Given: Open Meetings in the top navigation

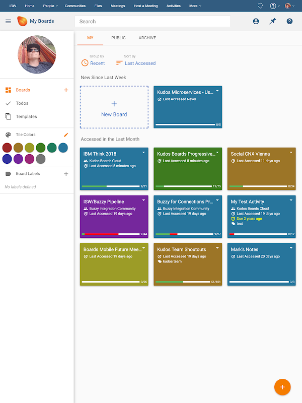Looking at the screenshot, I should (x=118, y=6).
